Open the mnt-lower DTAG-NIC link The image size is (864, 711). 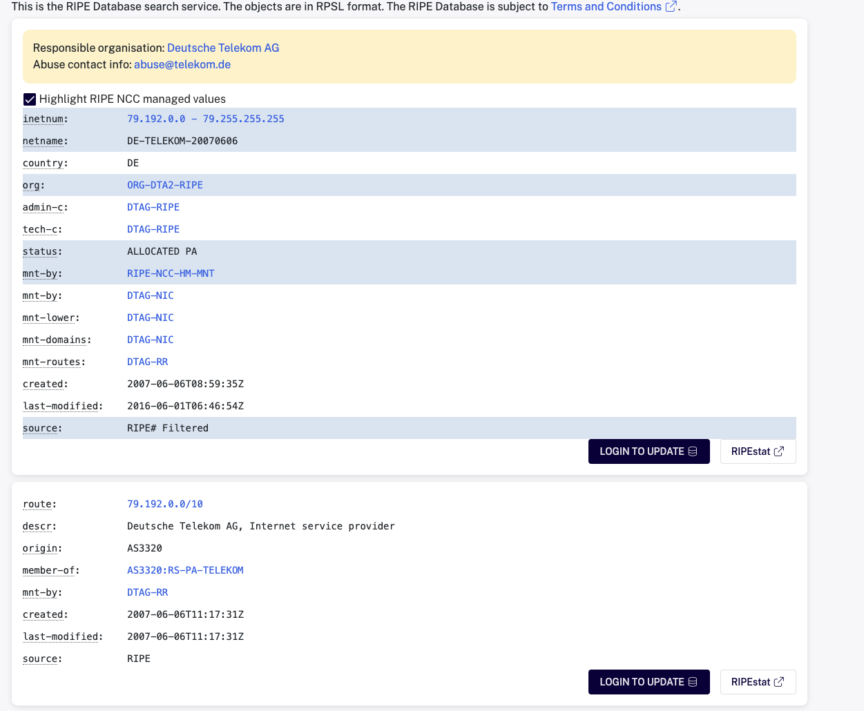tap(150, 317)
